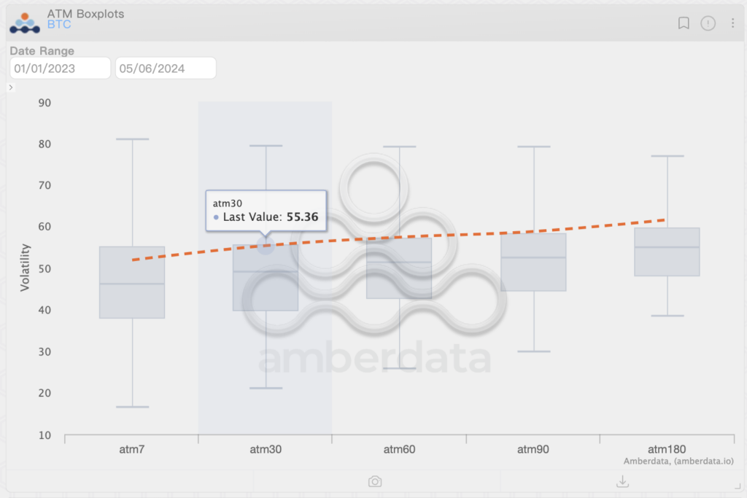747x498 pixels.
Task: Select the atm180 box in the boxplot
Action: (x=667, y=252)
